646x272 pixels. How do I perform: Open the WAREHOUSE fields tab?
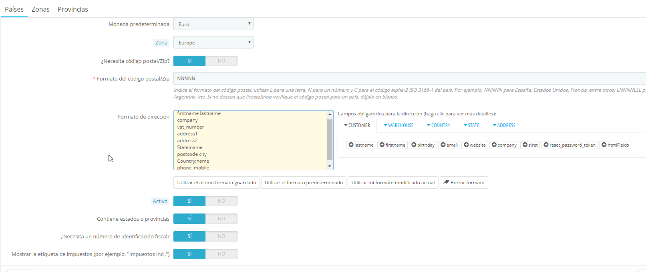tap(398, 125)
